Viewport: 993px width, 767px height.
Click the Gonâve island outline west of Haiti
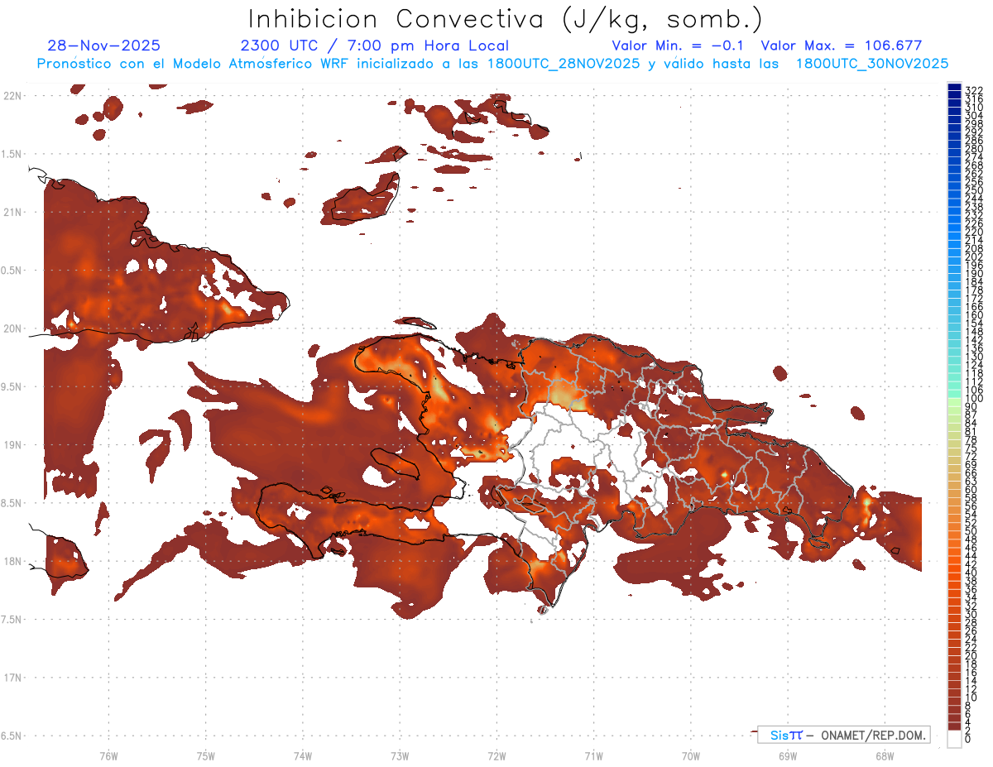click(x=396, y=465)
